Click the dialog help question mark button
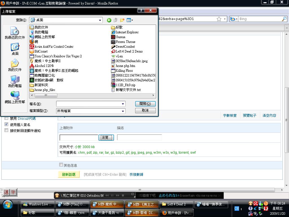The height and width of the screenshot is (217, 289). point(141,10)
